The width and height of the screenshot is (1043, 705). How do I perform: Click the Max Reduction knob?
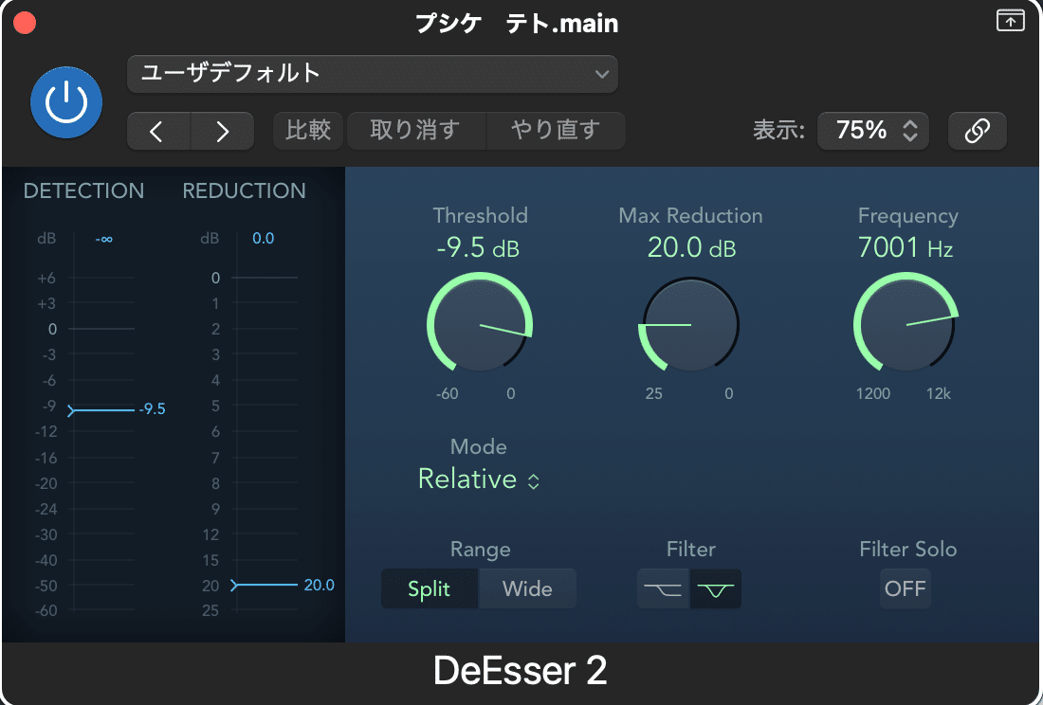tap(690, 324)
